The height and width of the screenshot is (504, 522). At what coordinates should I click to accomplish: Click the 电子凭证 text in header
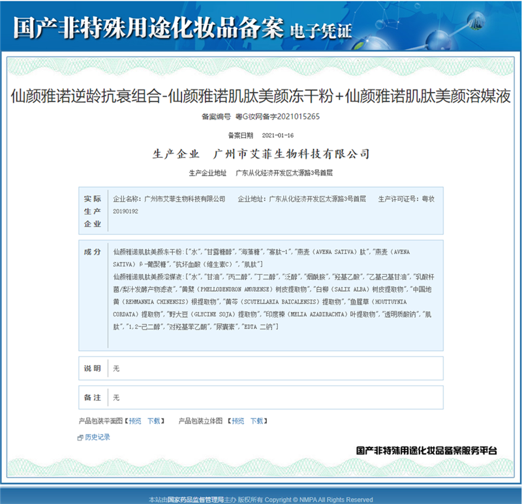(320, 29)
